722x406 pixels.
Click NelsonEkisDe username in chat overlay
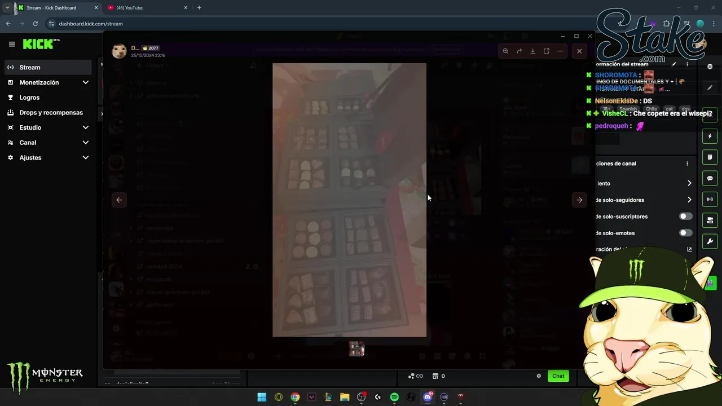pyautogui.click(x=616, y=101)
